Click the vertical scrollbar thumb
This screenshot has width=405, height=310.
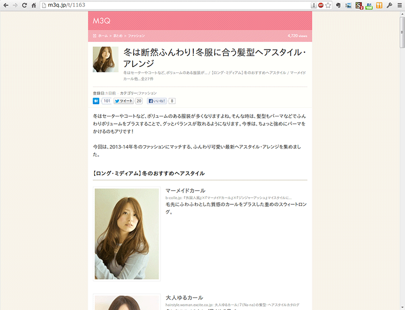point(402,32)
